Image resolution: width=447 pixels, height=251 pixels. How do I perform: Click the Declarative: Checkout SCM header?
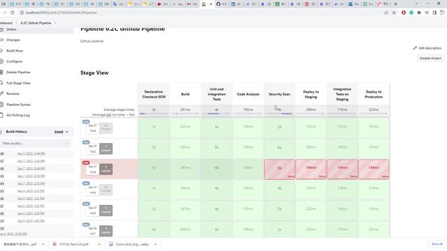click(x=154, y=94)
